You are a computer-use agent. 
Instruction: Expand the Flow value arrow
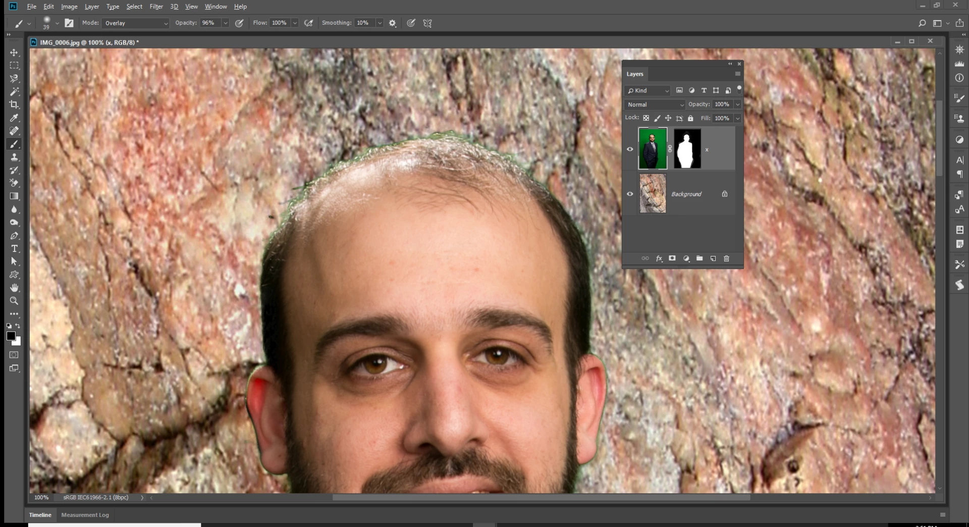(295, 23)
